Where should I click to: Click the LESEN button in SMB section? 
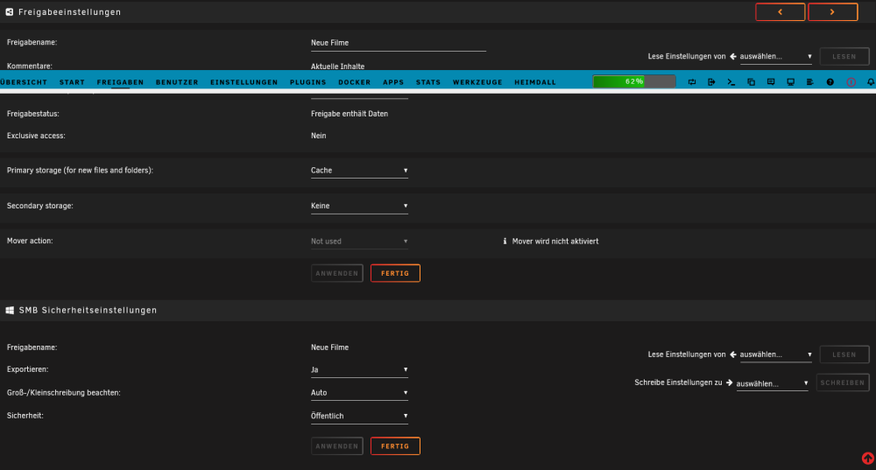tap(844, 354)
